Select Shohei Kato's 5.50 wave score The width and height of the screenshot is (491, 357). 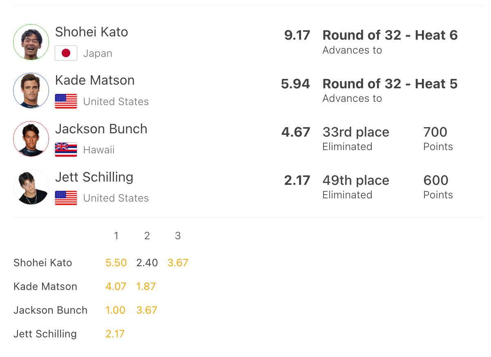point(116,263)
